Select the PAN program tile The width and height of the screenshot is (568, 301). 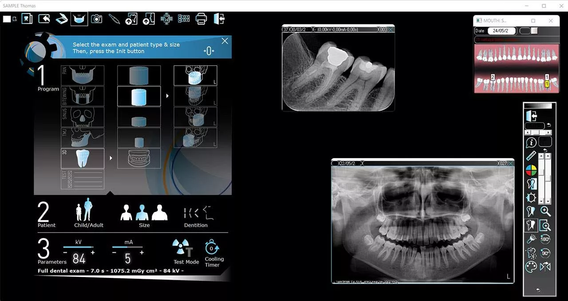coord(83,75)
